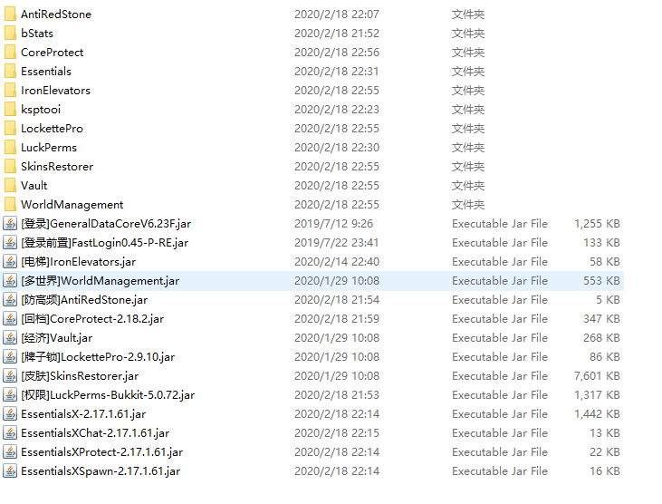
Task: Click the jar icon of FastLogin0.45-P-RE.jar
Action: click(x=10, y=243)
